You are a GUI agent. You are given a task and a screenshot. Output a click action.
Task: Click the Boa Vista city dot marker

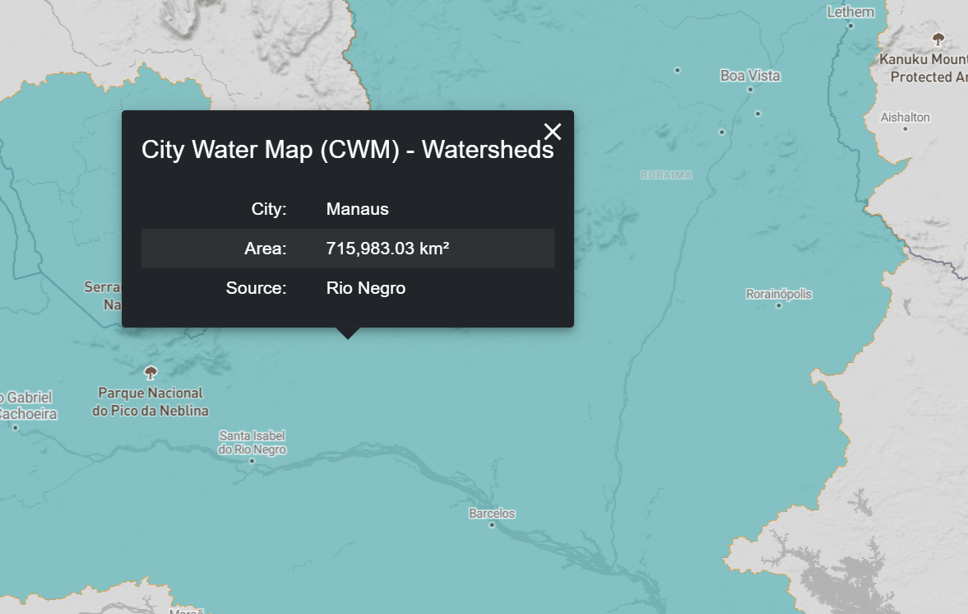click(750, 89)
